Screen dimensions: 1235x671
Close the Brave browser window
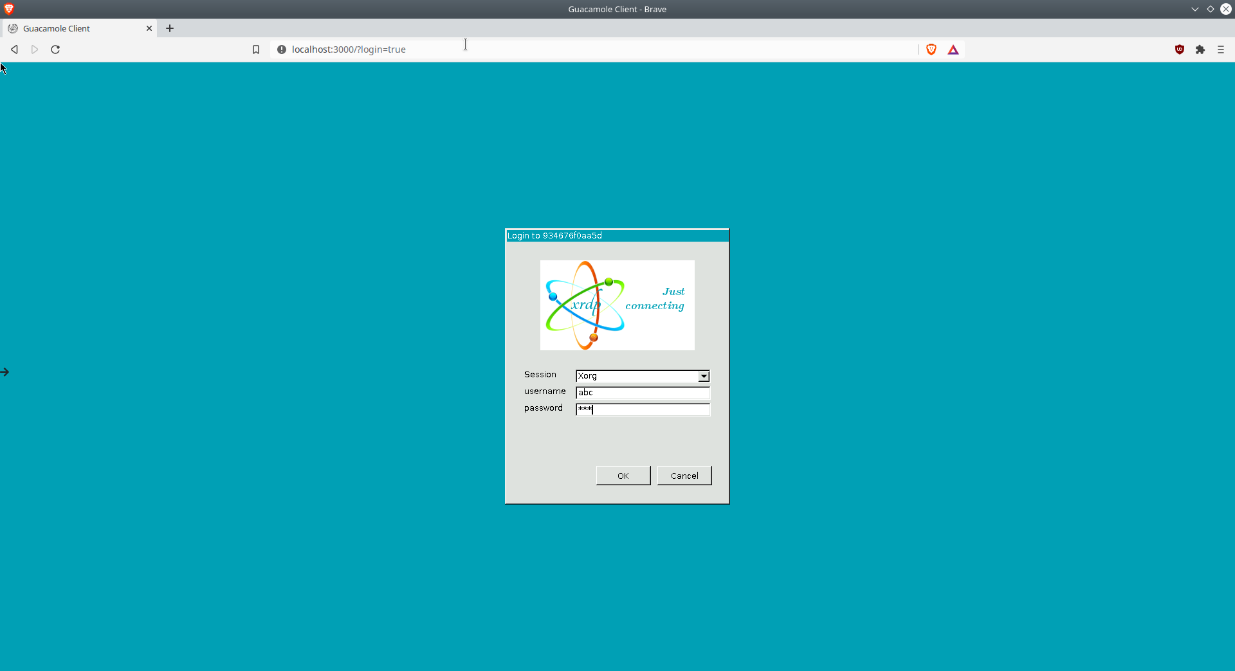pos(1226,9)
